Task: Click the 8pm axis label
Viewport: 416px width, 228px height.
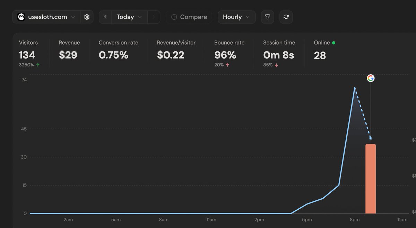Action: pos(355,220)
